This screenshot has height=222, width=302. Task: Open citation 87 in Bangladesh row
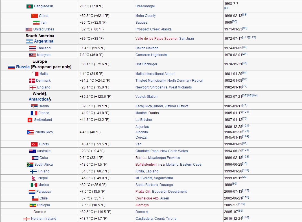click(227, 8)
